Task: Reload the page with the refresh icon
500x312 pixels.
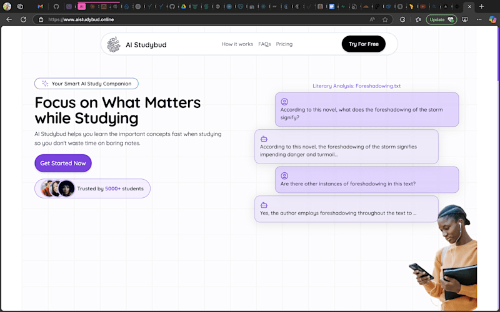Action: (x=23, y=19)
